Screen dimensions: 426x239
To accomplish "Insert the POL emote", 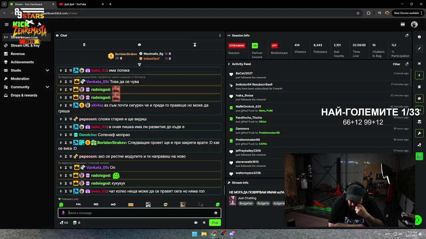I will tap(79, 204).
